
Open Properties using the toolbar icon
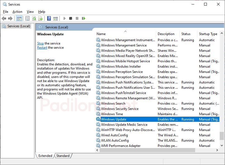(x=27, y=18)
